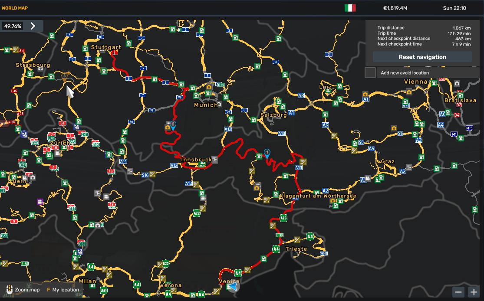This screenshot has height=301, width=484.
Task: Click the blue player truck arrow at Venice
Action: coord(233,286)
